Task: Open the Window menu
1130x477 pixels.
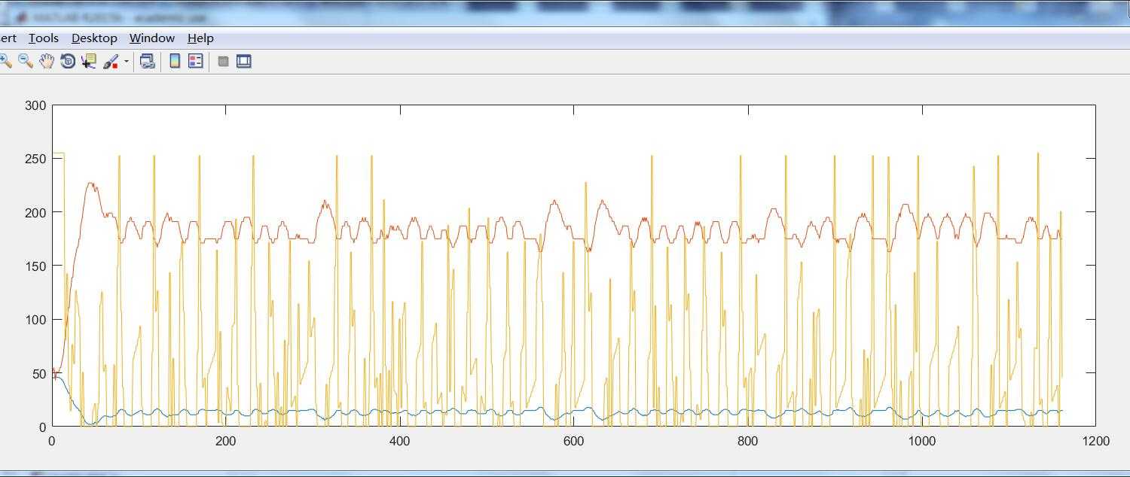Action: [152, 38]
